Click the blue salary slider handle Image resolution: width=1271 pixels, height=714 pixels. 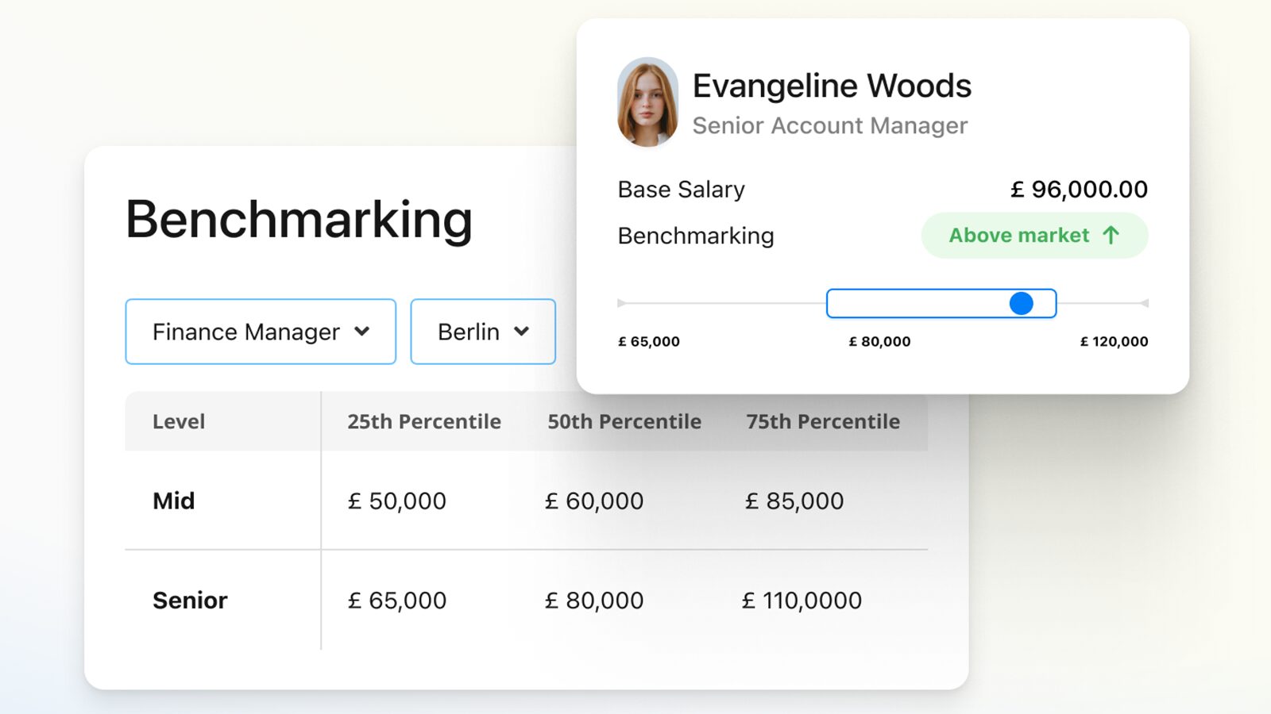coord(1021,303)
